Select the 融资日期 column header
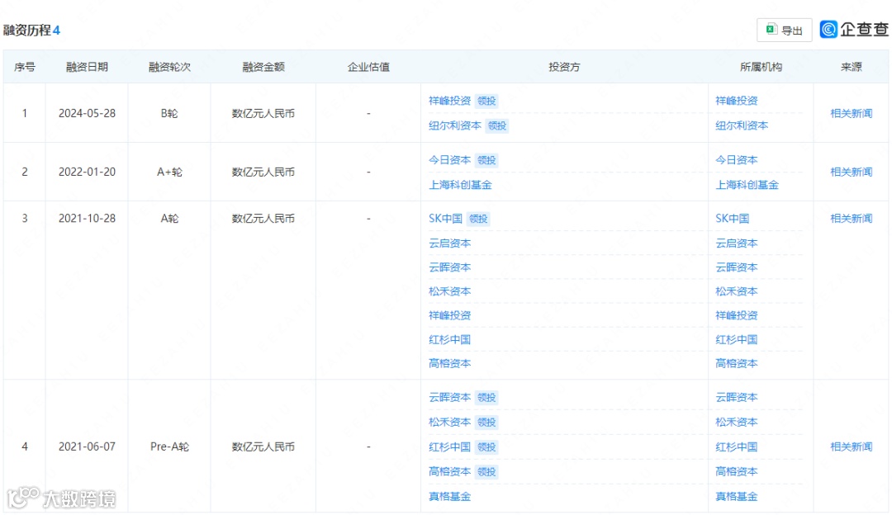The height and width of the screenshot is (515, 892). [87, 67]
